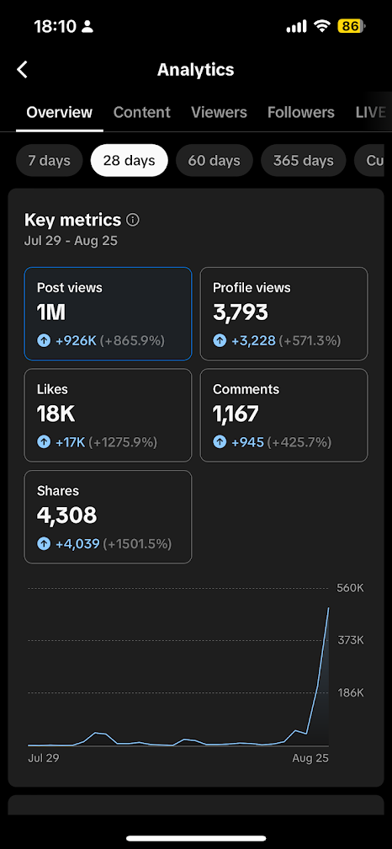This screenshot has height=849, width=392.
Task: Tap the Post views up-arrow icon
Action: 44,340
